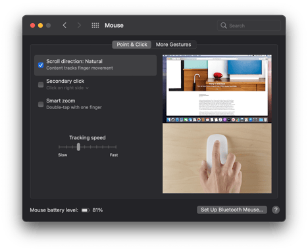308x251 pixels.
Task: Focus the Search input field
Action: (249, 26)
